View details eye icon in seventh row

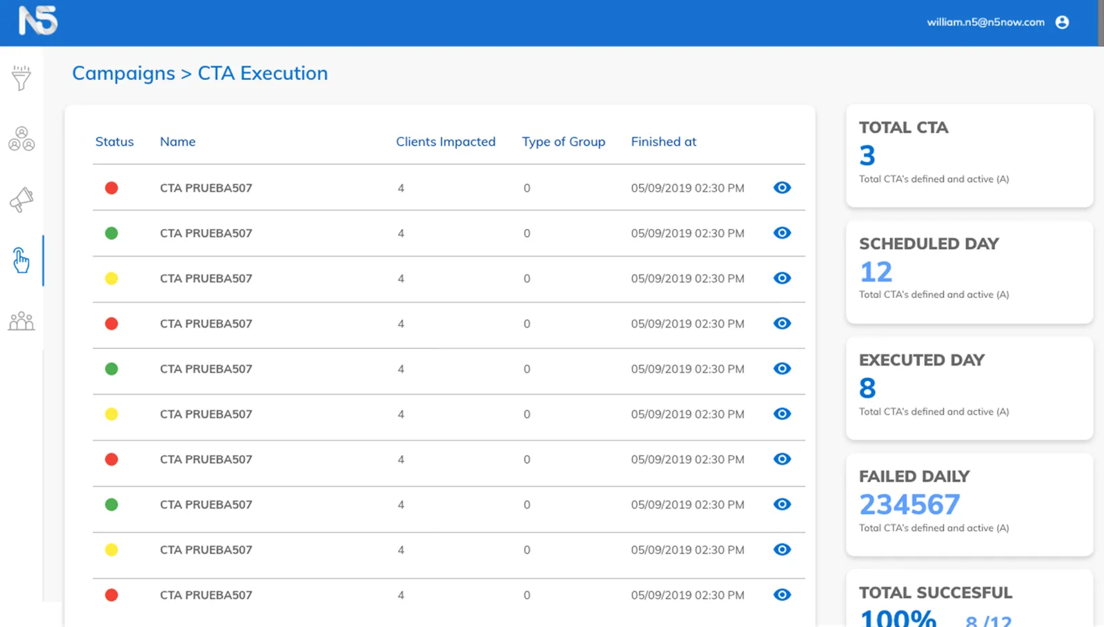point(782,459)
